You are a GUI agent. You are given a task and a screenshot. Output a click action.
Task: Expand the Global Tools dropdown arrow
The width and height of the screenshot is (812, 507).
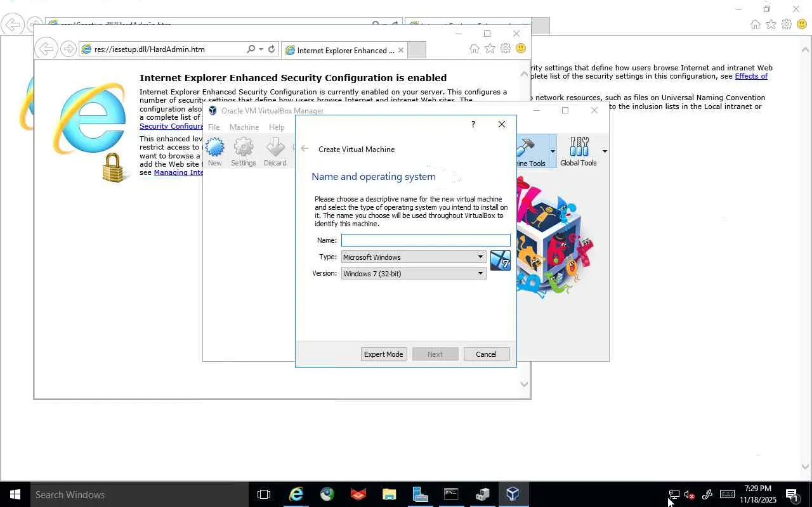pos(605,151)
